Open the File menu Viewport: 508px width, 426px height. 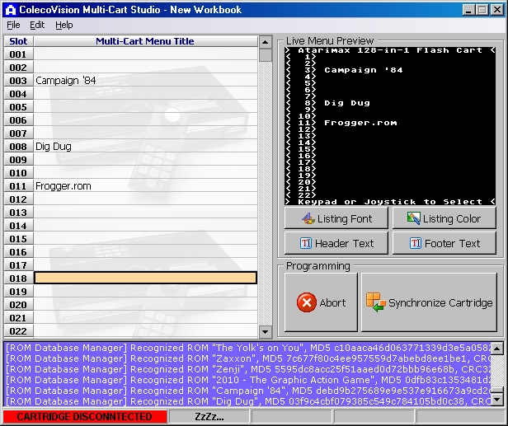pyautogui.click(x=13, y=25)
